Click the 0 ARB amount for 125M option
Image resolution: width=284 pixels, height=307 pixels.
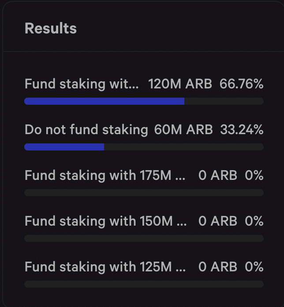pyautogui.click(x=218, y=267)
